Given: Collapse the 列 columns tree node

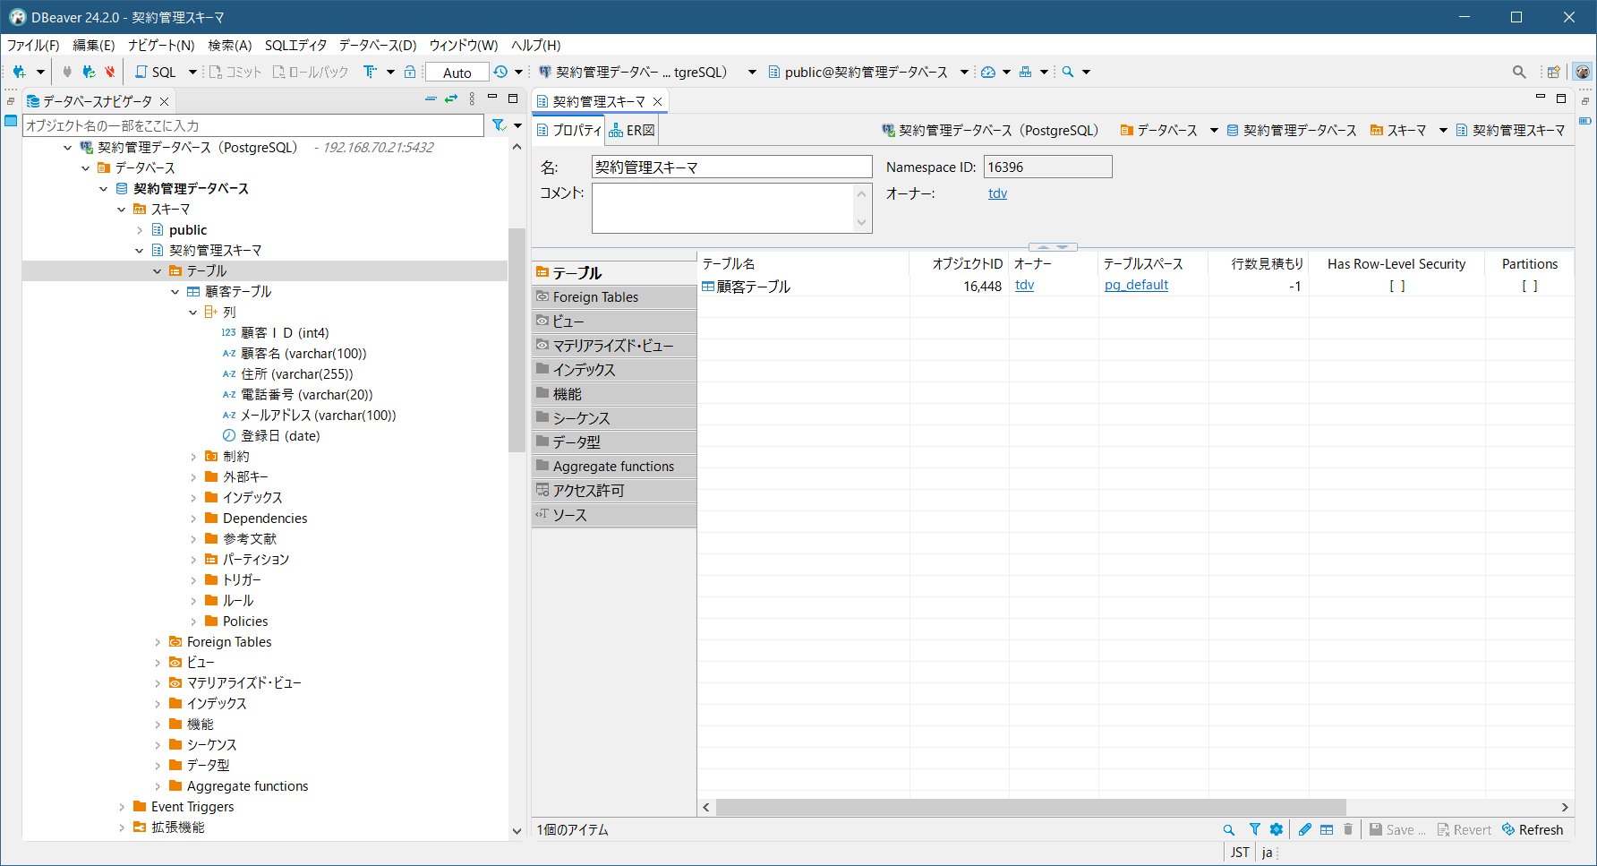Looking at the screenshot, I should (x=193, y=313).
